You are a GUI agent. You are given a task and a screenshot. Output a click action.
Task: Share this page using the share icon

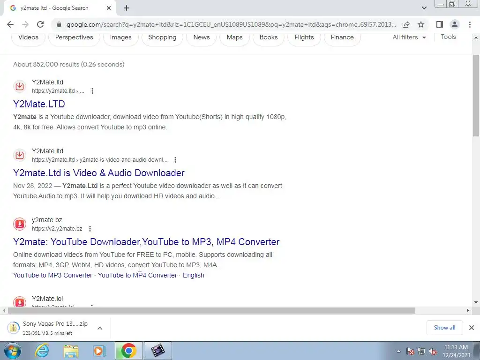click(406, 24)
